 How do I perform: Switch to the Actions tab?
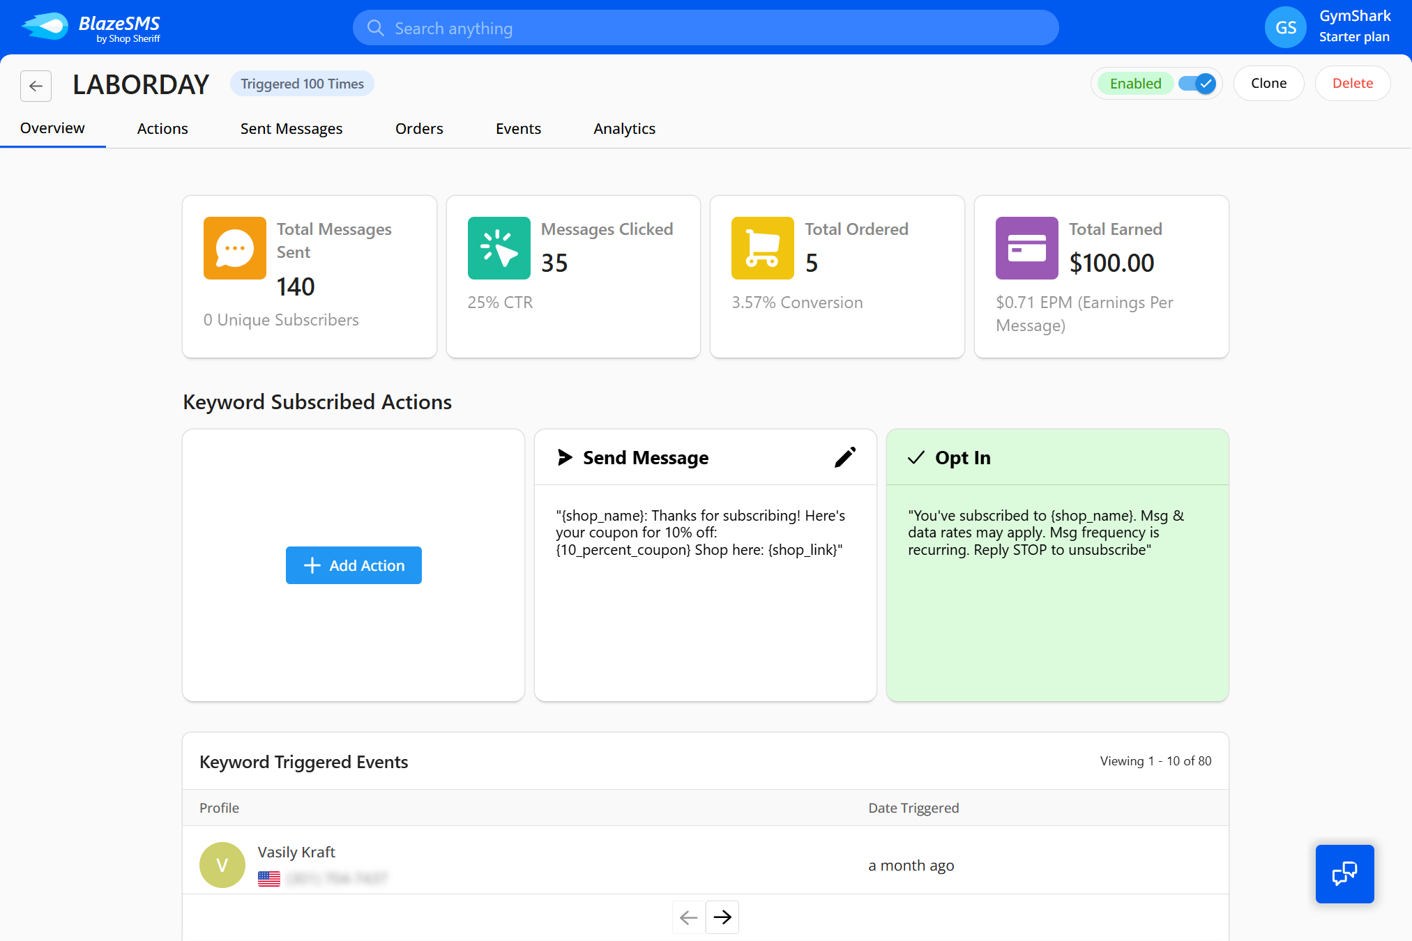click(162, 129)
